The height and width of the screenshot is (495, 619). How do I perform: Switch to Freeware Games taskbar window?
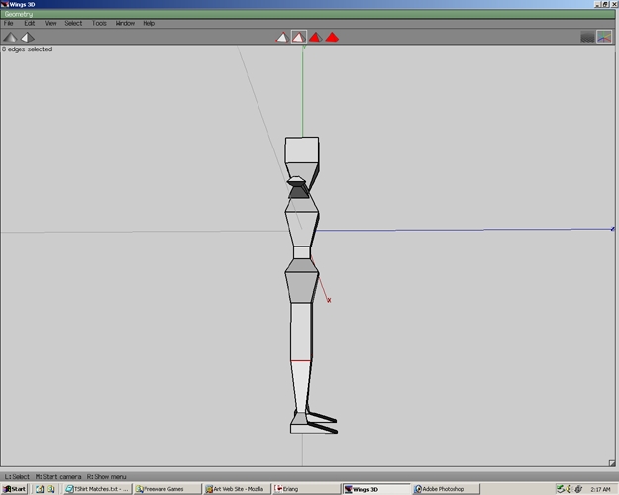167,489
